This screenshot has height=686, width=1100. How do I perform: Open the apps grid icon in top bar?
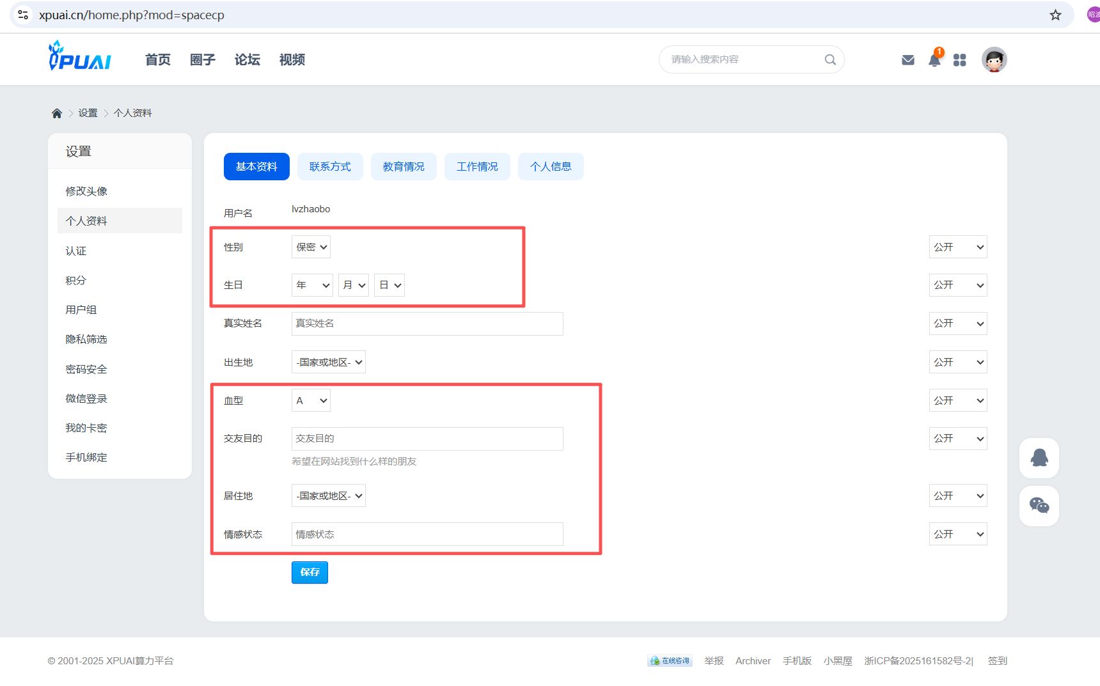click(959, 59)
